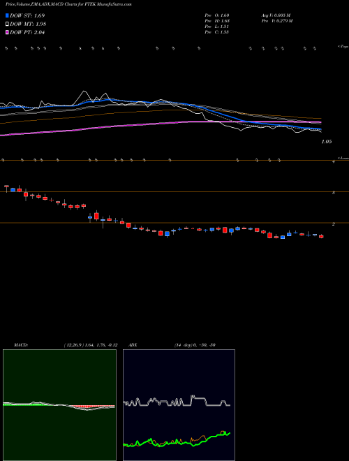
Task: Click the price axis label 3
Action: (334, 193)
